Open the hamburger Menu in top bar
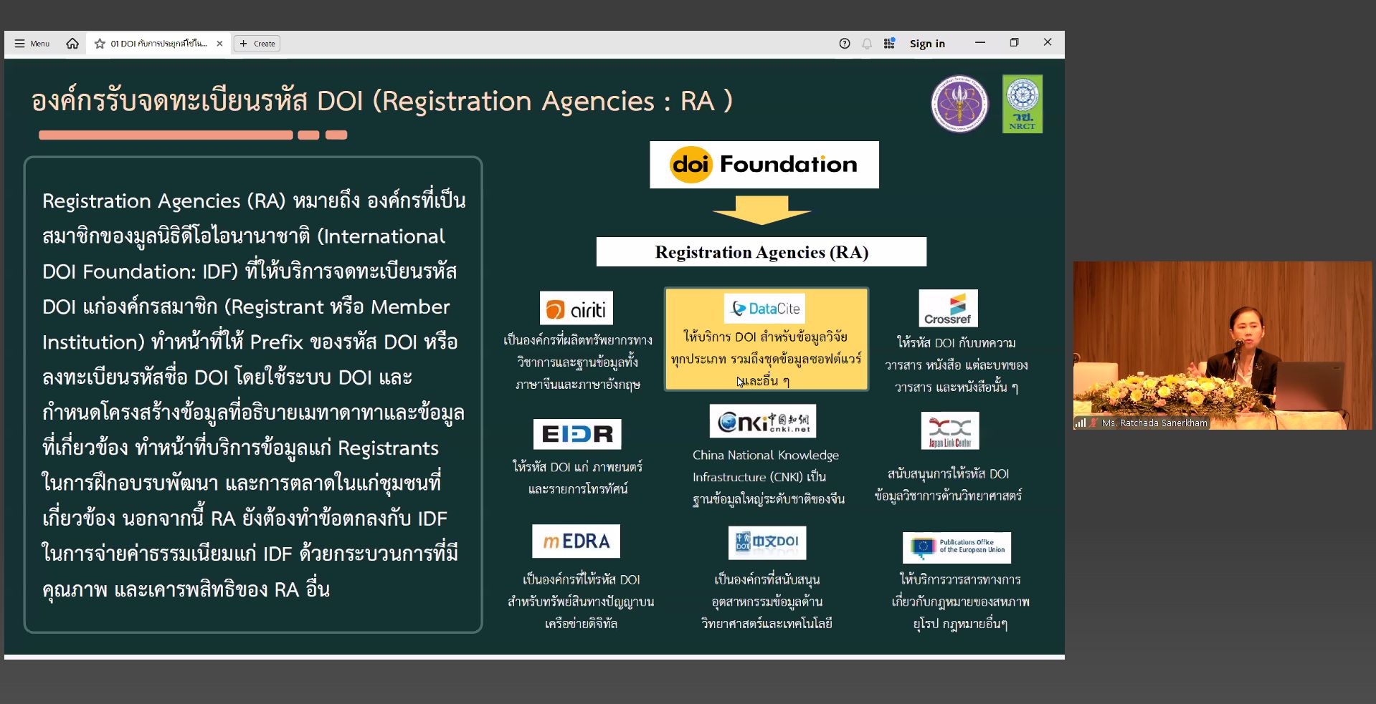Screen dimensions: 1376x704 [x=32, y=44]
